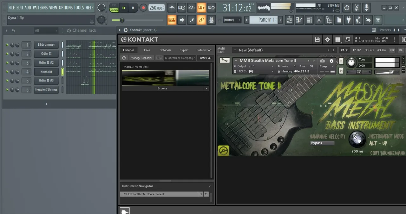Image resolution: width=406 pixels, height=214 pixels.
Task: Toggle A-Z library sorting
Action: (159, 58)
